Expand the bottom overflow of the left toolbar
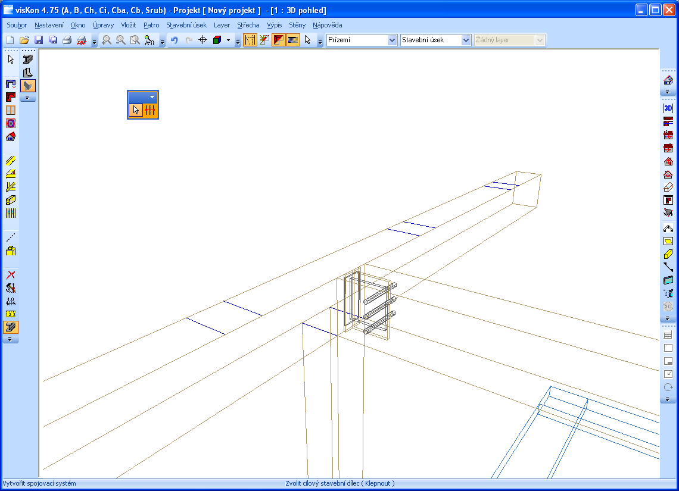This screenshot has height=491, width=679. point(10,340)
